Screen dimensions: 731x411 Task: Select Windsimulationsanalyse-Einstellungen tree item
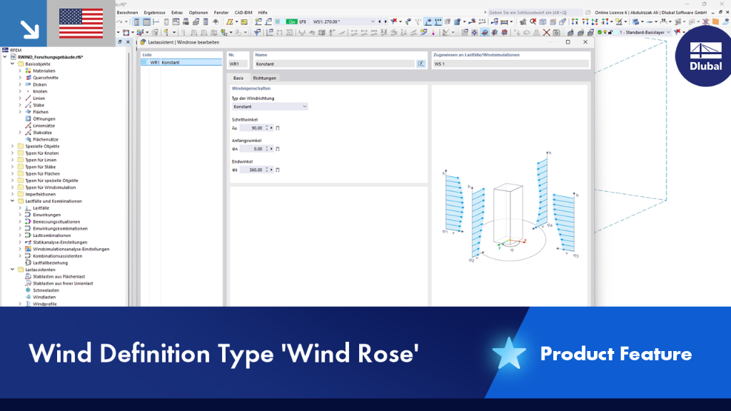click(71, 249)
